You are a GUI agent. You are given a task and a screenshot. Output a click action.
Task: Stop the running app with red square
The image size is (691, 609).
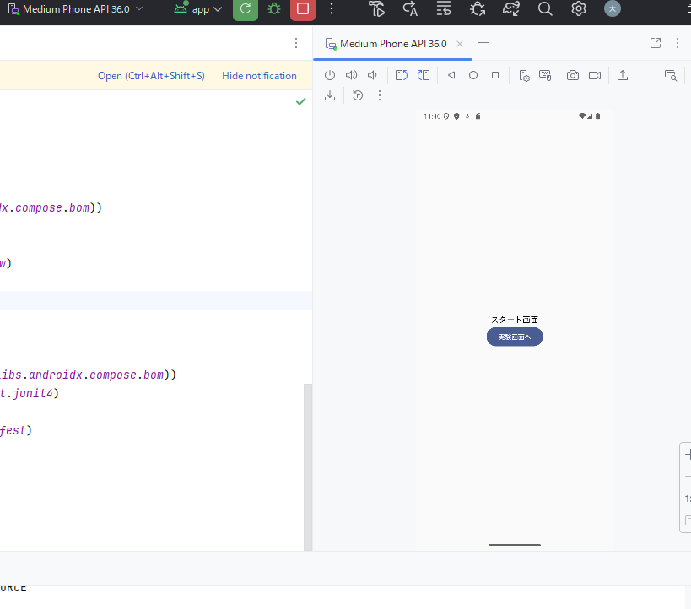tap(303, 9)
